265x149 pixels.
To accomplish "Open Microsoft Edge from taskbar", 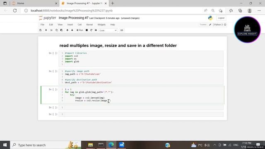I will point(111,145).
